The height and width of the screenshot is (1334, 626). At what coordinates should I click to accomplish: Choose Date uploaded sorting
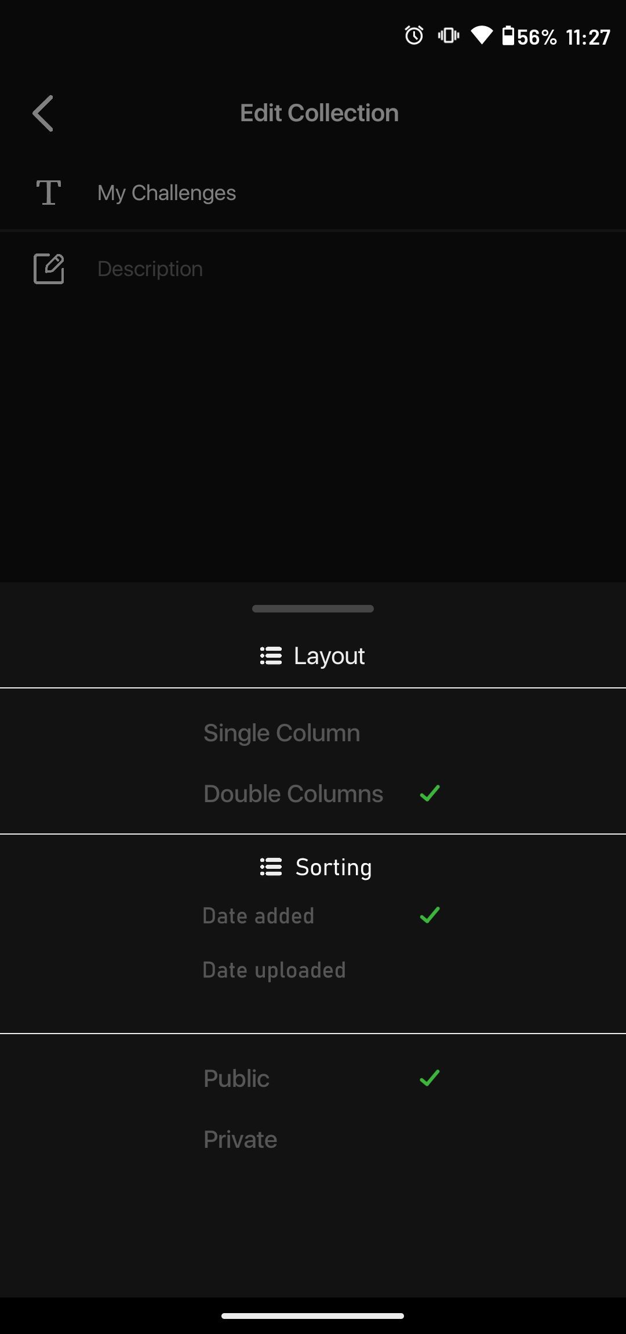(x=313, y=970)
